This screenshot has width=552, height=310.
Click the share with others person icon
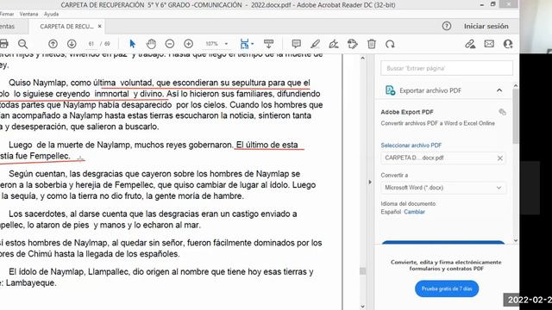[508, 44]
